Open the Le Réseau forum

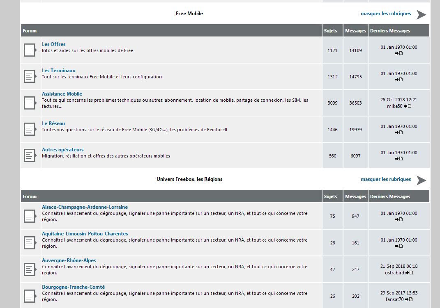coord(53,123)
